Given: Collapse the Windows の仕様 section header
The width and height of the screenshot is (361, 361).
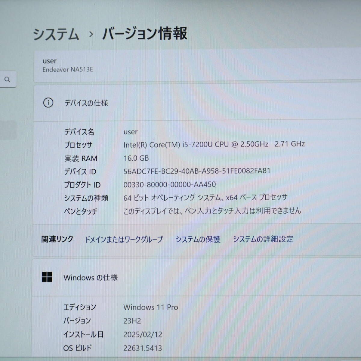Looking at the screenshot, I should [197, 277].
